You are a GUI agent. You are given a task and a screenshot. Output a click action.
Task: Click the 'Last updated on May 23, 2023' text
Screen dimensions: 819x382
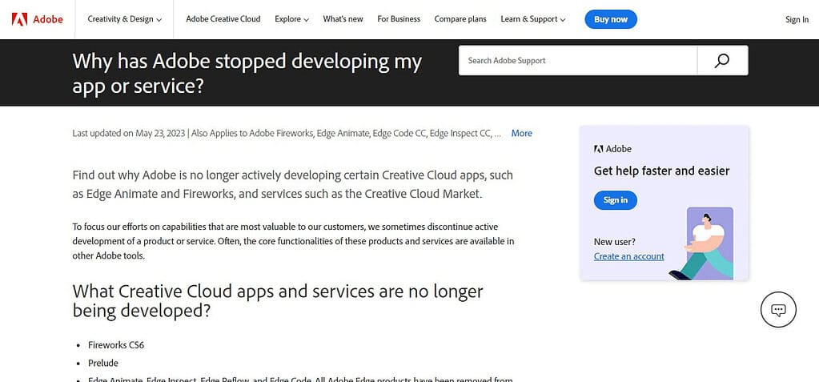pos(128,133)
